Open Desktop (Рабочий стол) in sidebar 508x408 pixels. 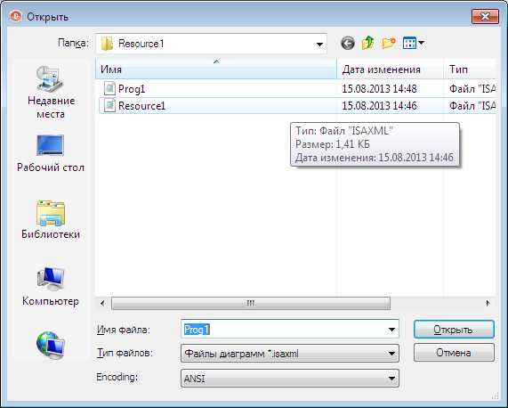[51, 154]
